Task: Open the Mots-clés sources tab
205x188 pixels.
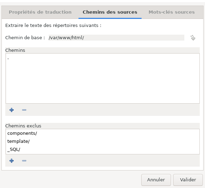Action: (x=171, y=12)
